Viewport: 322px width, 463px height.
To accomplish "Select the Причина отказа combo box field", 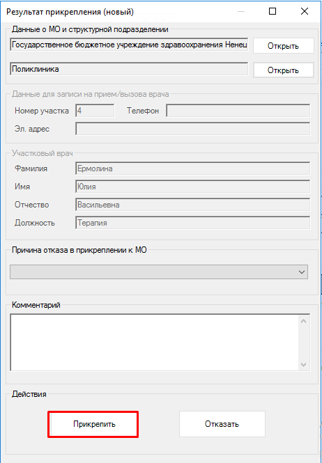I will 159,272.
